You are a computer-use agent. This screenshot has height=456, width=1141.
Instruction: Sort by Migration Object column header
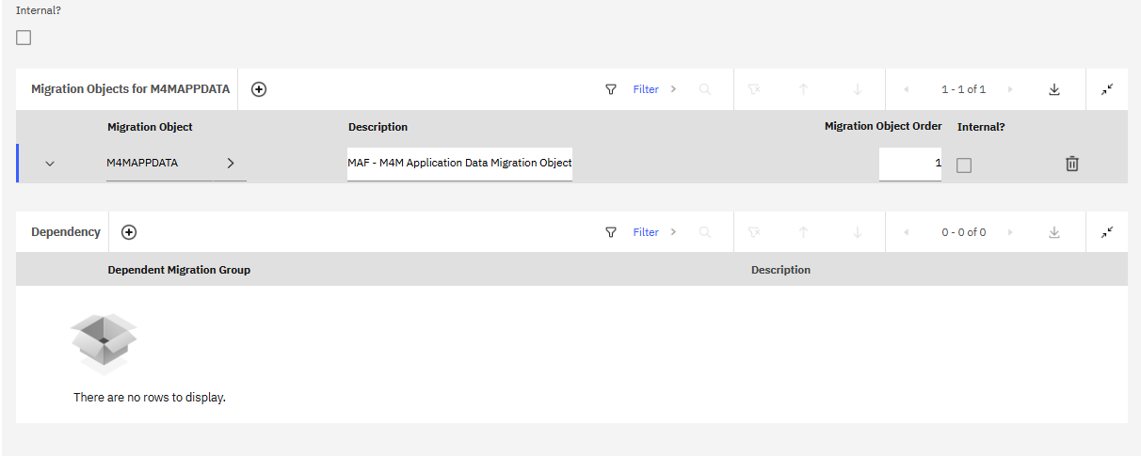[x=150, y=127]
